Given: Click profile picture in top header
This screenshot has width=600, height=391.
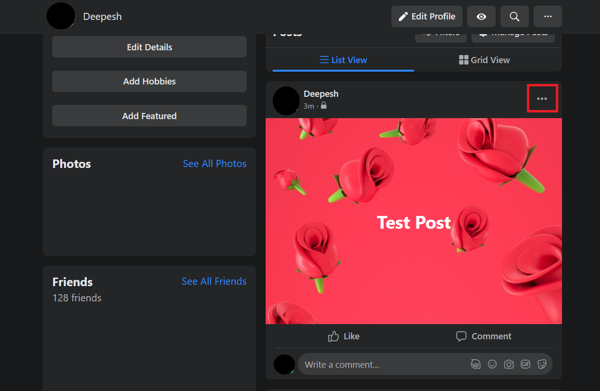Looking at the screenshot, I should (x=61, y=16).
